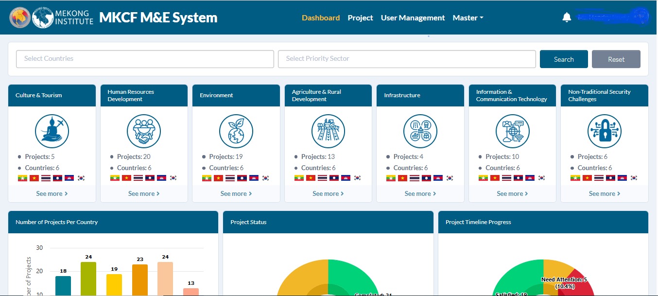Click the "Project Timeline Progress" heading
Viewport: 658px width, 296px height.
[x=478, y=222]
